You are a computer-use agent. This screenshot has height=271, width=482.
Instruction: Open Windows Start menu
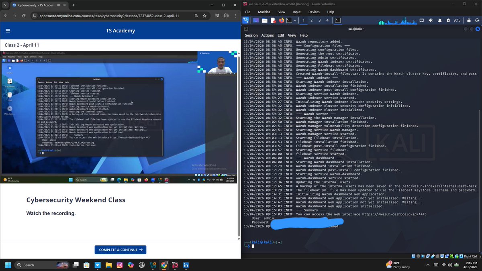coord(8,265)
